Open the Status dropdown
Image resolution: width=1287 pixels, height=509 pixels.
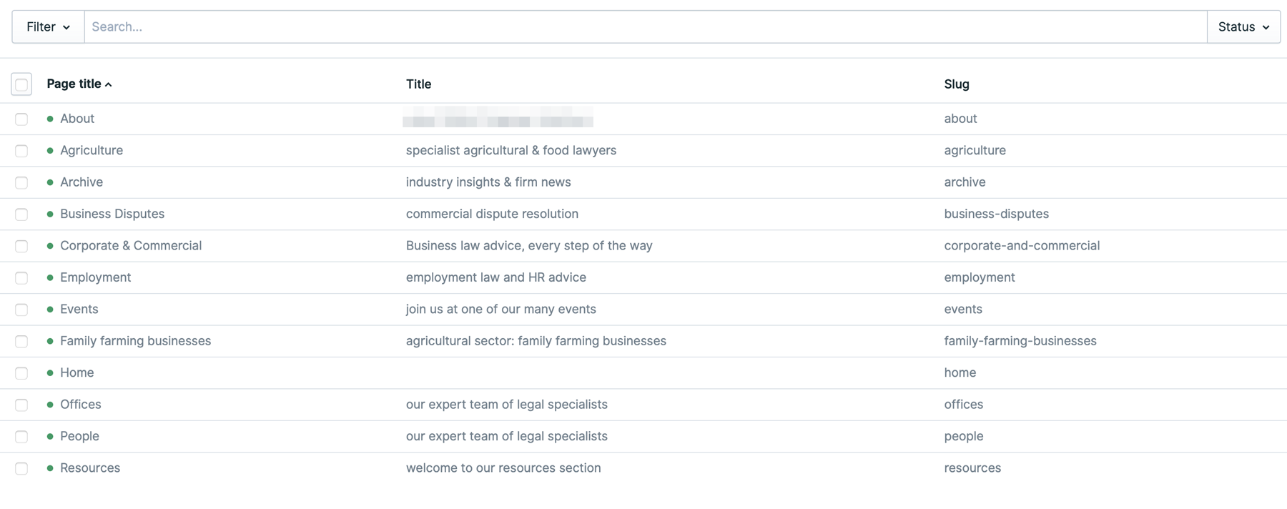[1243, 27]
